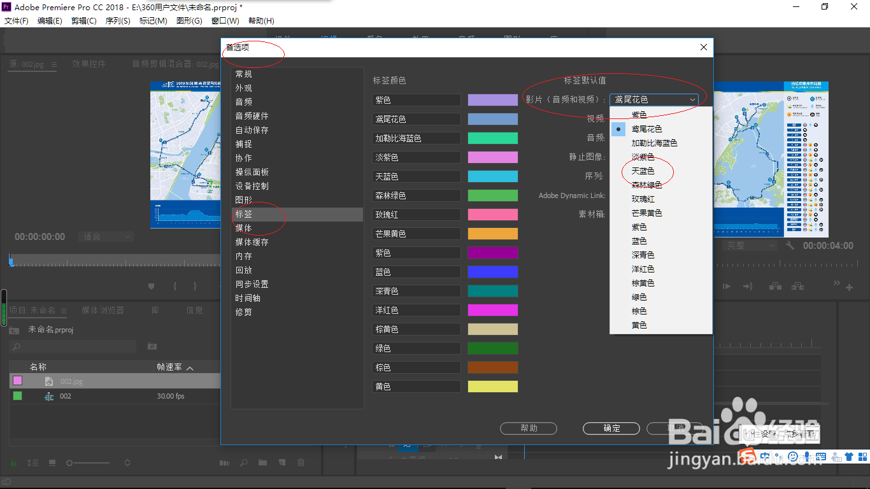This screenshot has height=489, width=870.
Task: Click the 森林绿色 label name field
Action: point(417,195)
